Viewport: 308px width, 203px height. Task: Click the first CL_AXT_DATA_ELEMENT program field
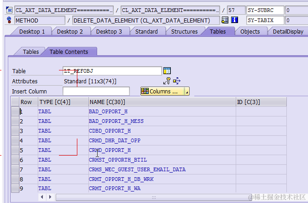(x=64, y=10)
